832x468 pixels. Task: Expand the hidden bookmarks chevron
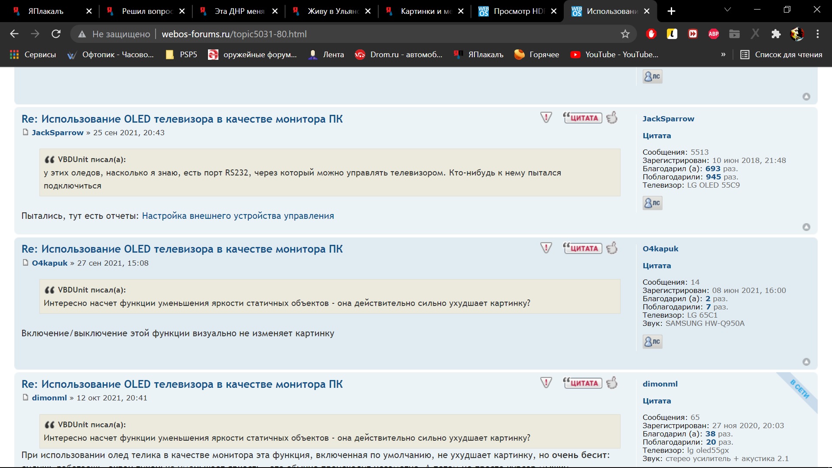pyautogui.click(x=723, y=55)
